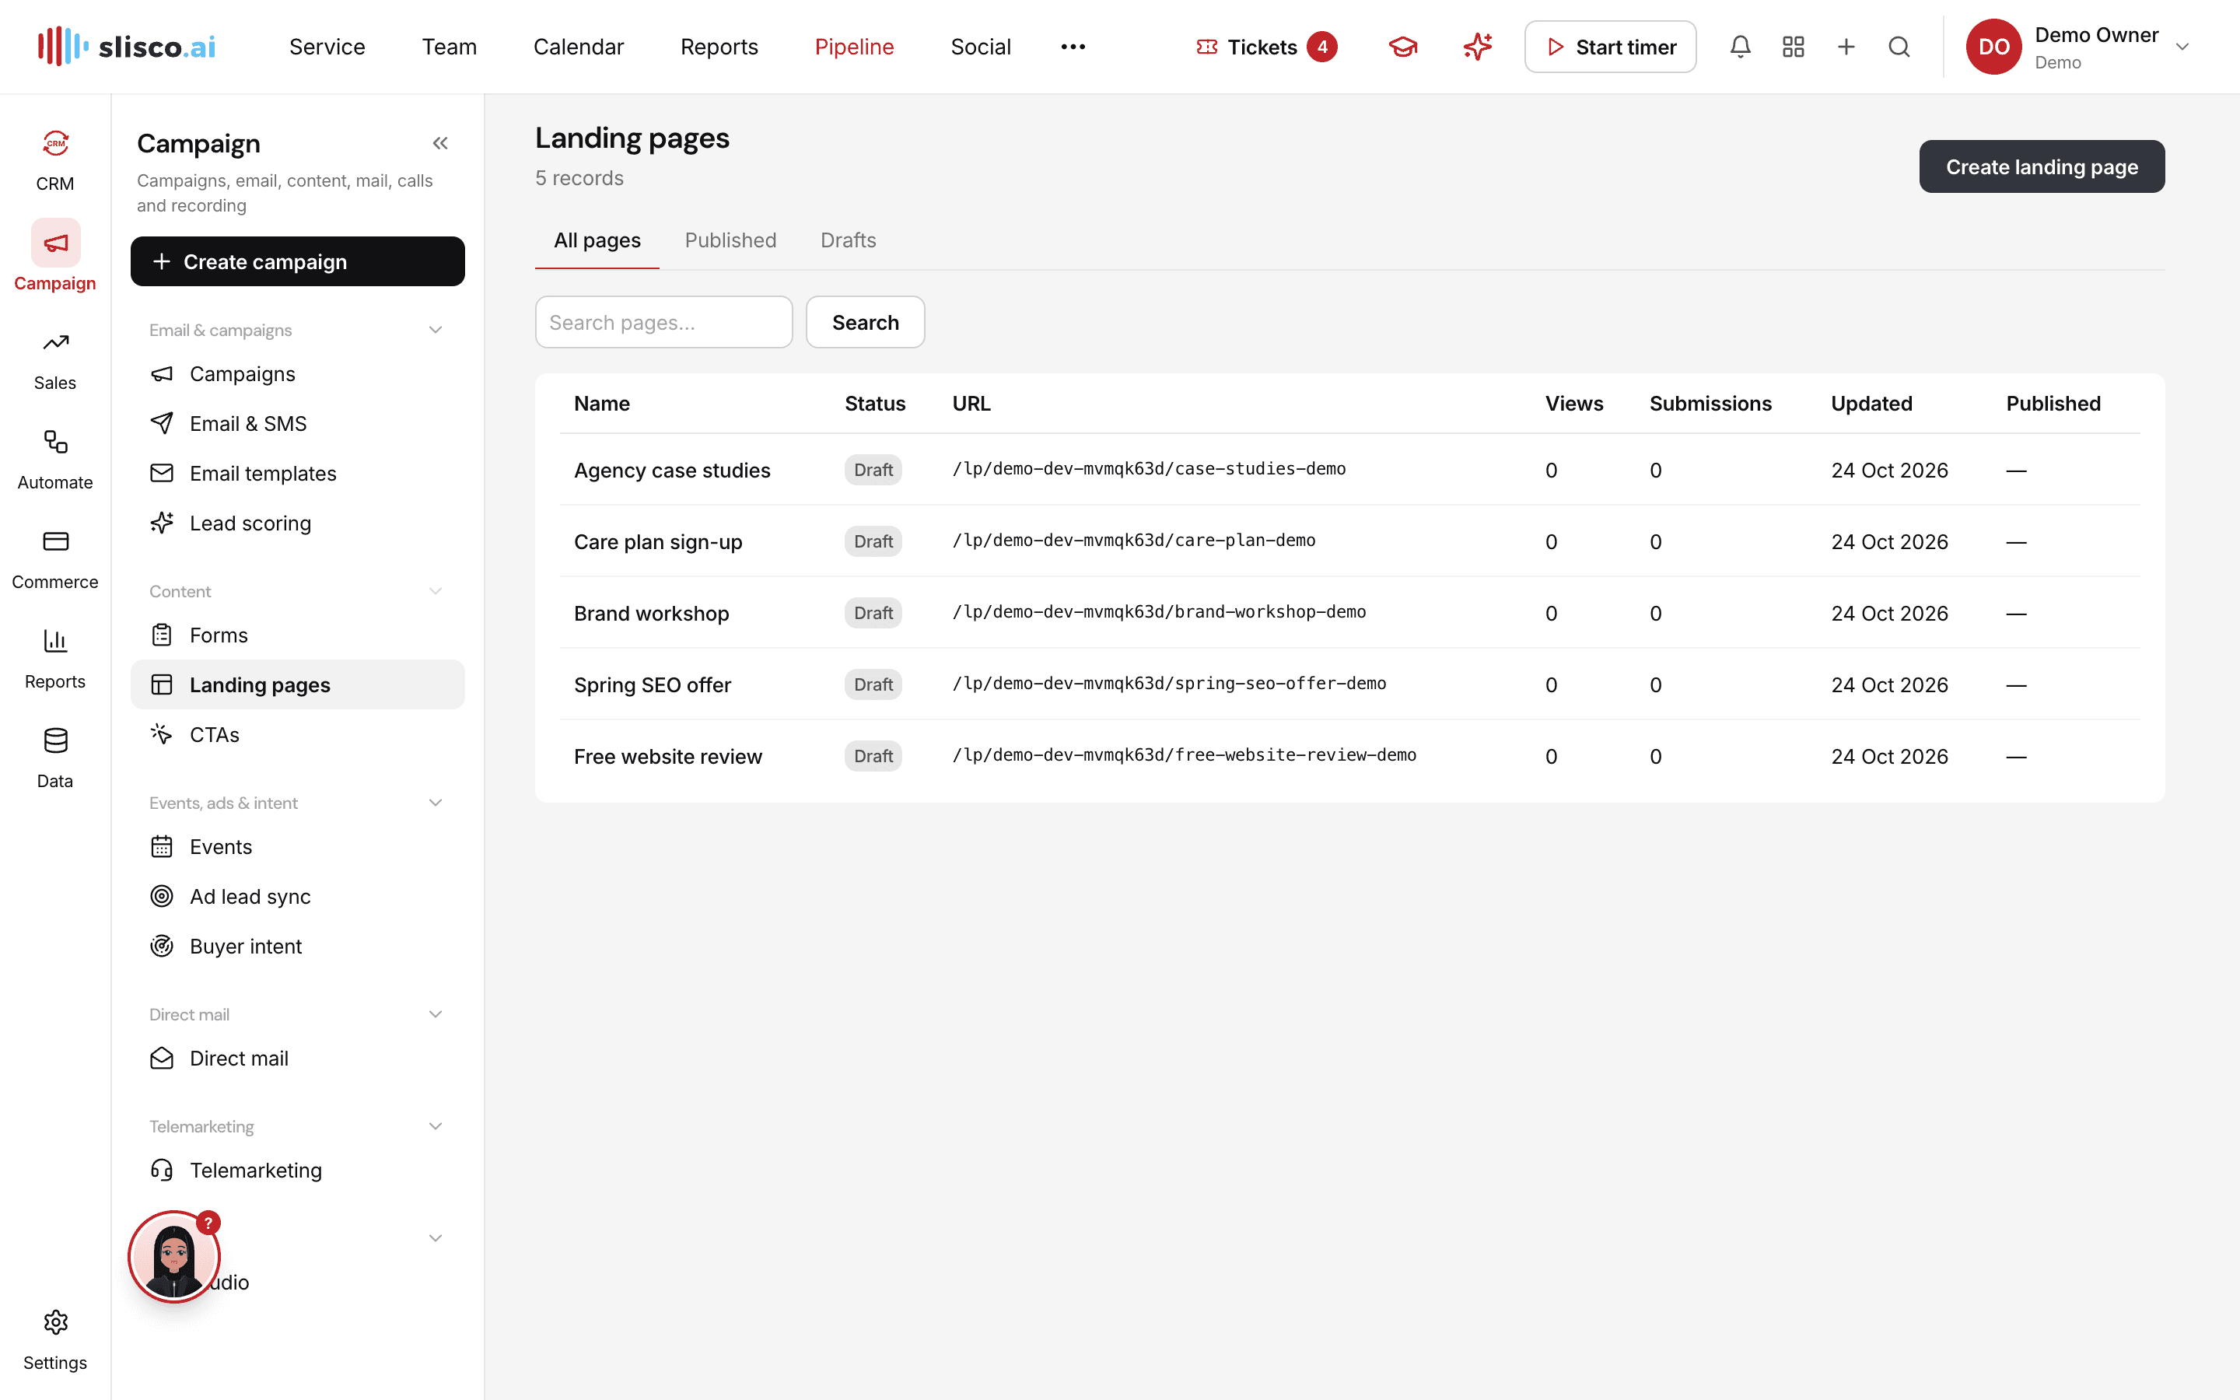Open the search magnifier in header
This screenshot has width=2240, height=1400.
(1899, 47)
